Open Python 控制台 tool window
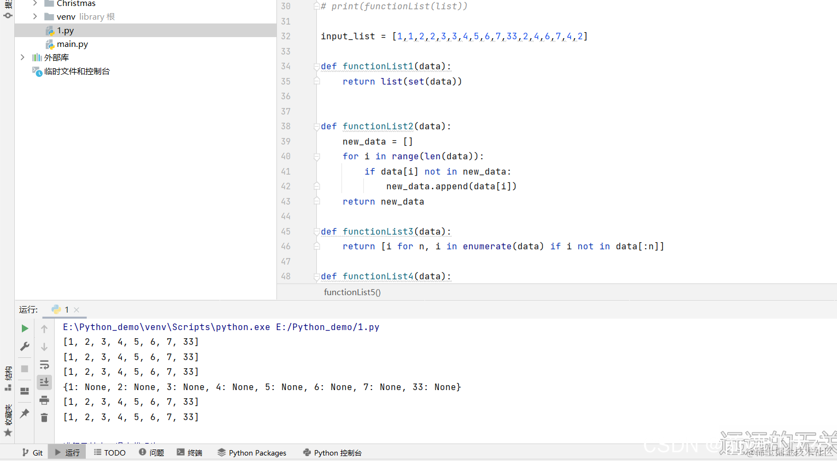 point(332,453)
